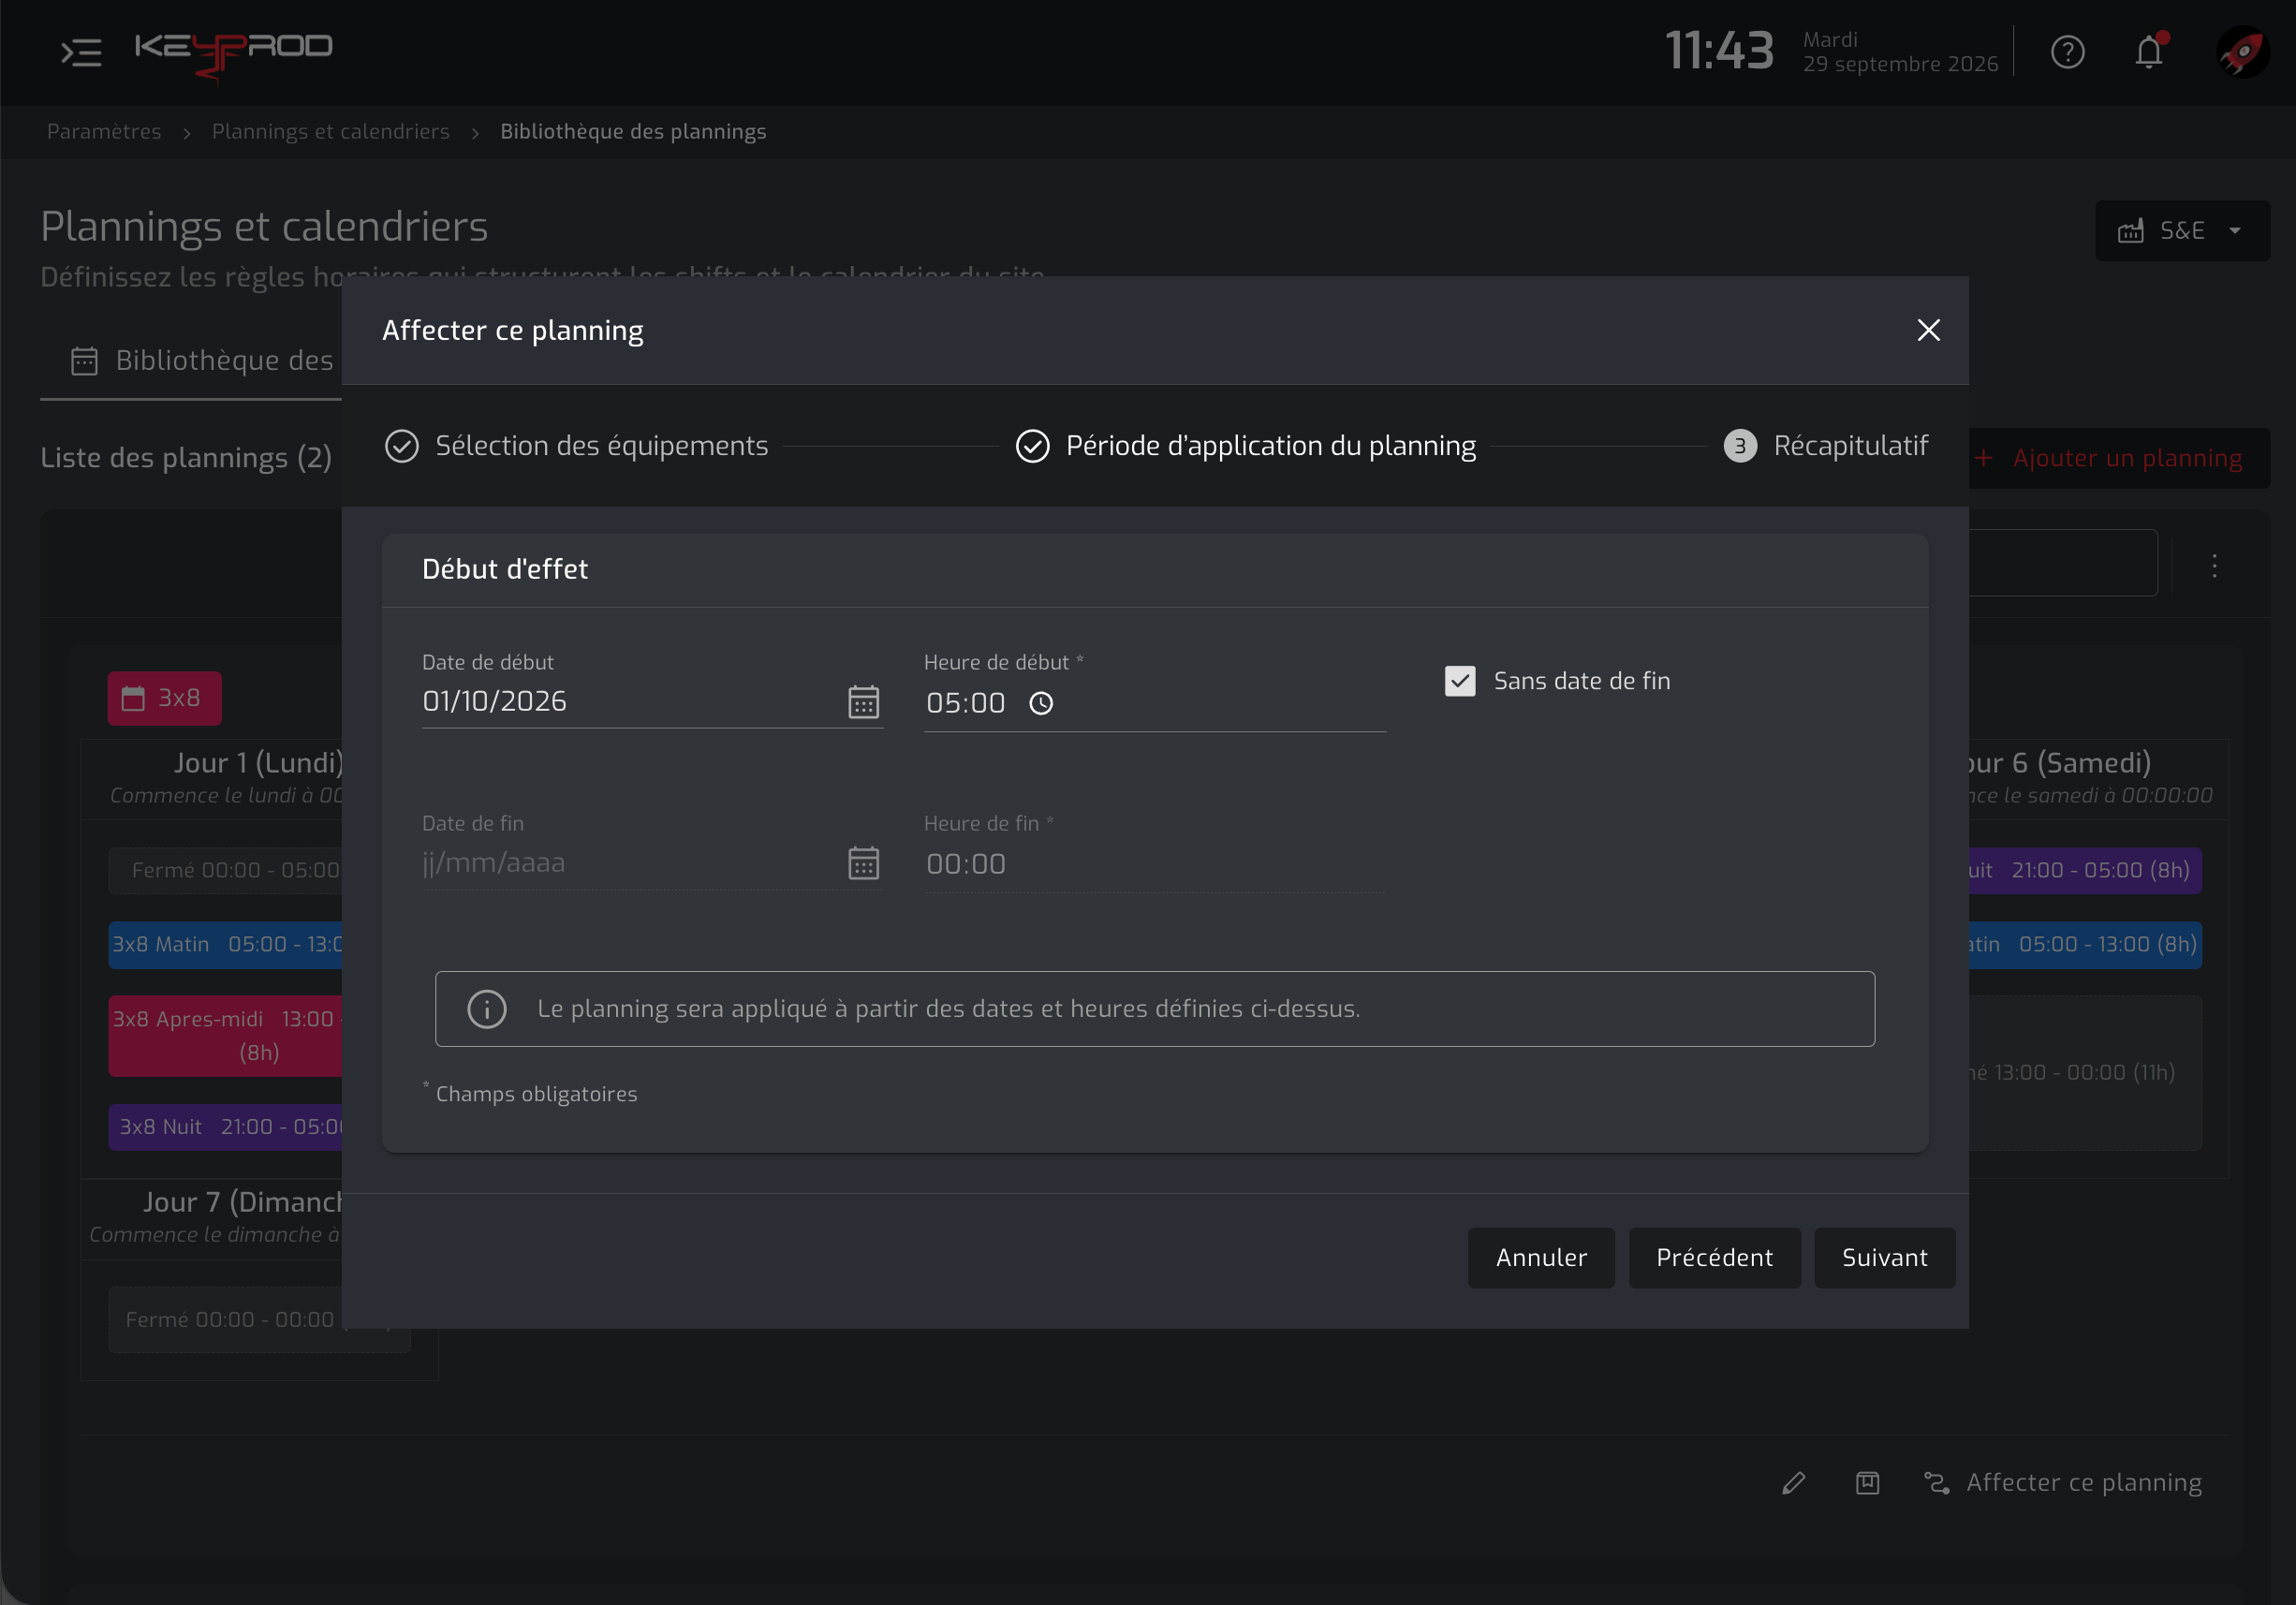Click Samedi 05:00 - 13:00 (8h) shift

(x=2085, y=945)
